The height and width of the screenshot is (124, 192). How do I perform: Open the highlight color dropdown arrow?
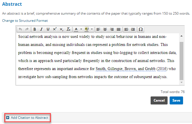92,29
